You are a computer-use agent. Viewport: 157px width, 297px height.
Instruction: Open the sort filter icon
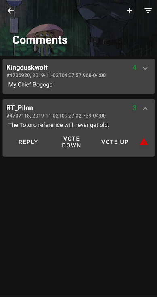[x=148, y=11]
